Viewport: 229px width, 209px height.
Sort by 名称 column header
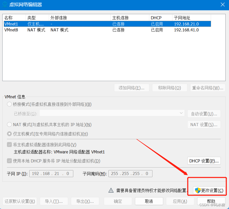(15, 18)
